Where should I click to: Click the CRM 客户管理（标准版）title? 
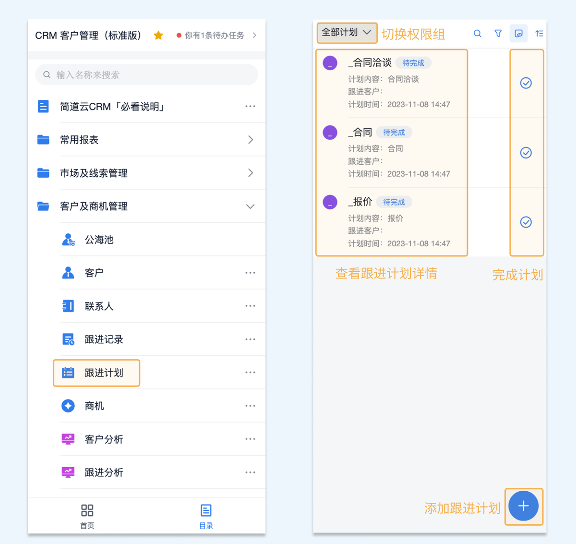point(90,36)
